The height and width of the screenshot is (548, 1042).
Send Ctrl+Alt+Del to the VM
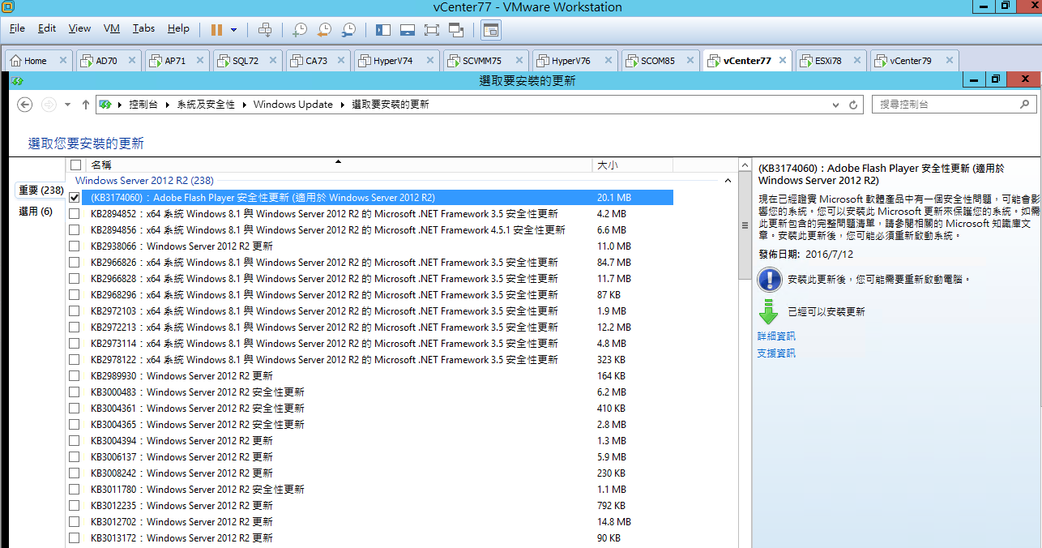pyautogui.click(x=264, y=30)
